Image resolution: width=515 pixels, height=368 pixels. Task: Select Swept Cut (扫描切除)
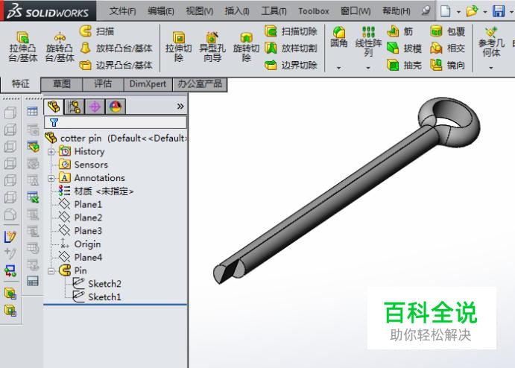click(291, 31)
